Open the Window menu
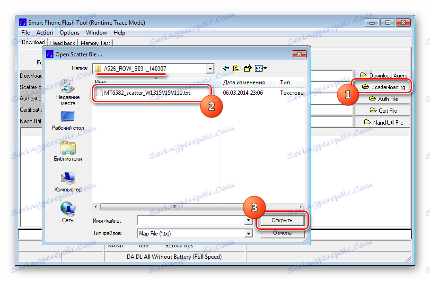The image size is (430, 281). point(96,33)
